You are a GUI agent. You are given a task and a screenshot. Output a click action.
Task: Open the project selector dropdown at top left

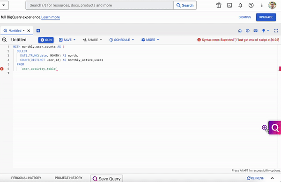click(4, 5)
